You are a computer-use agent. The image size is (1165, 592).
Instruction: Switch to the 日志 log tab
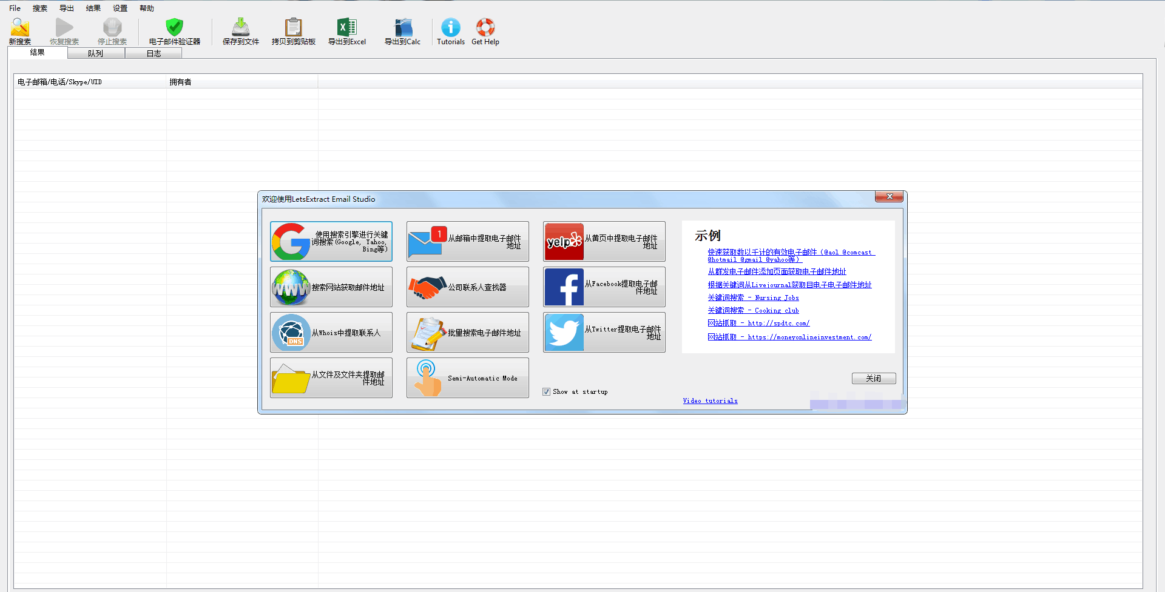(x=154, y=53)
